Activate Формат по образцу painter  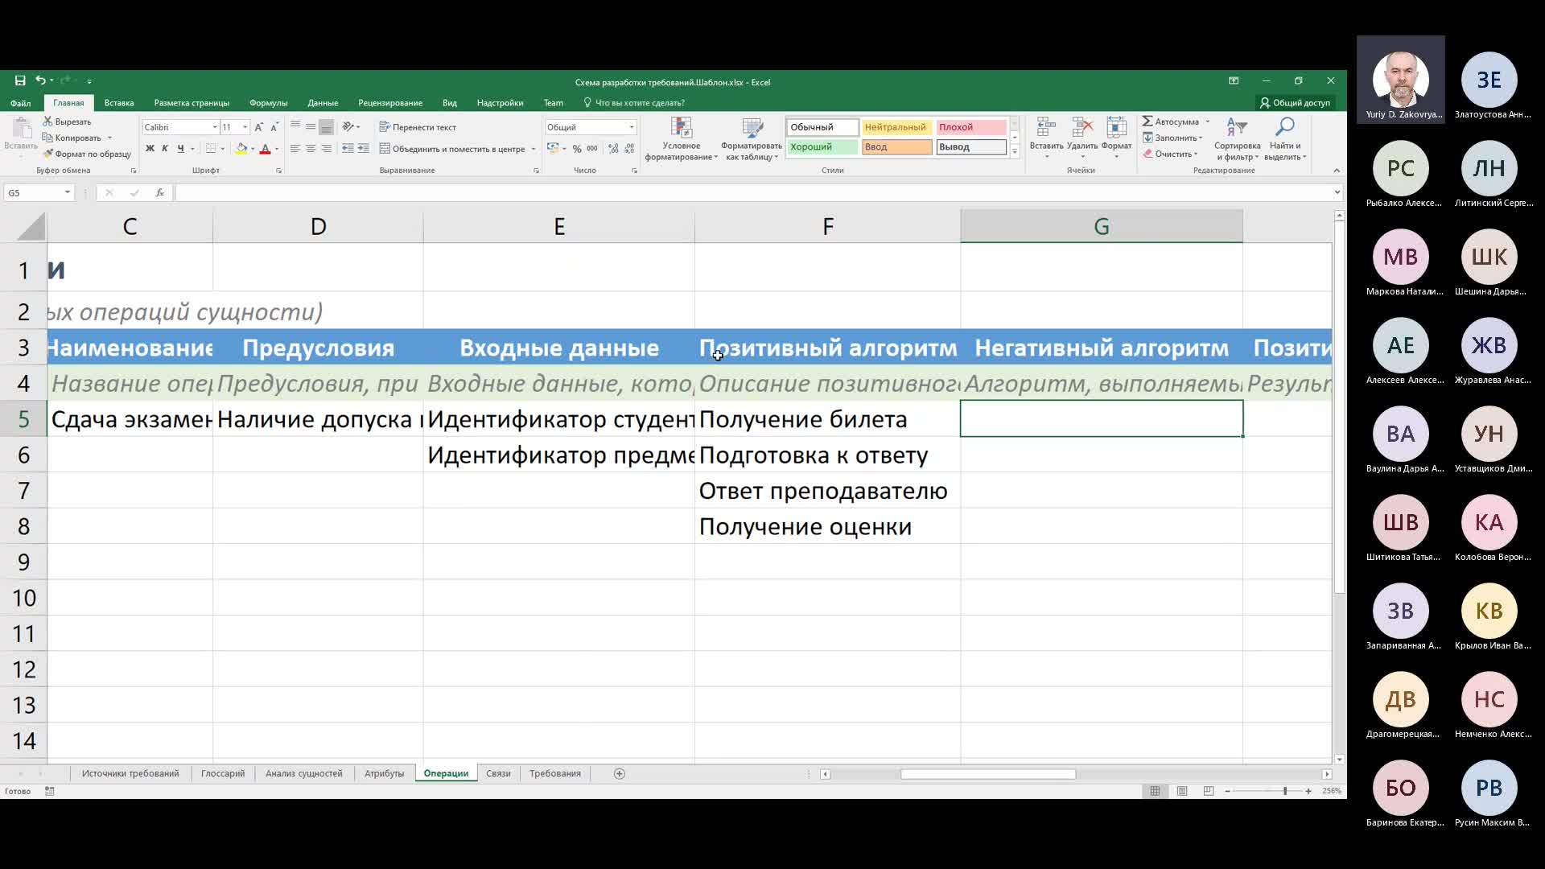point(87,154)
